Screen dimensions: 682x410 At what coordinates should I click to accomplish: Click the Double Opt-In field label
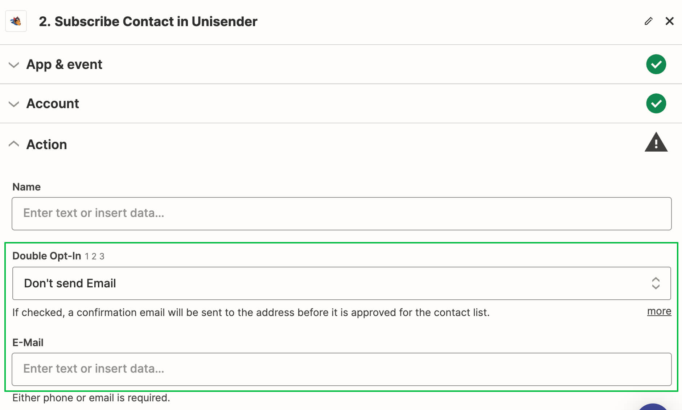coord(47,256)
